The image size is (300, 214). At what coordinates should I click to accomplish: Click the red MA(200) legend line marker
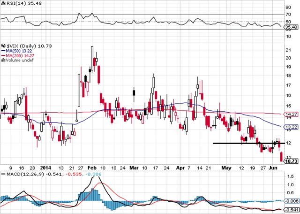coord(2,55)
